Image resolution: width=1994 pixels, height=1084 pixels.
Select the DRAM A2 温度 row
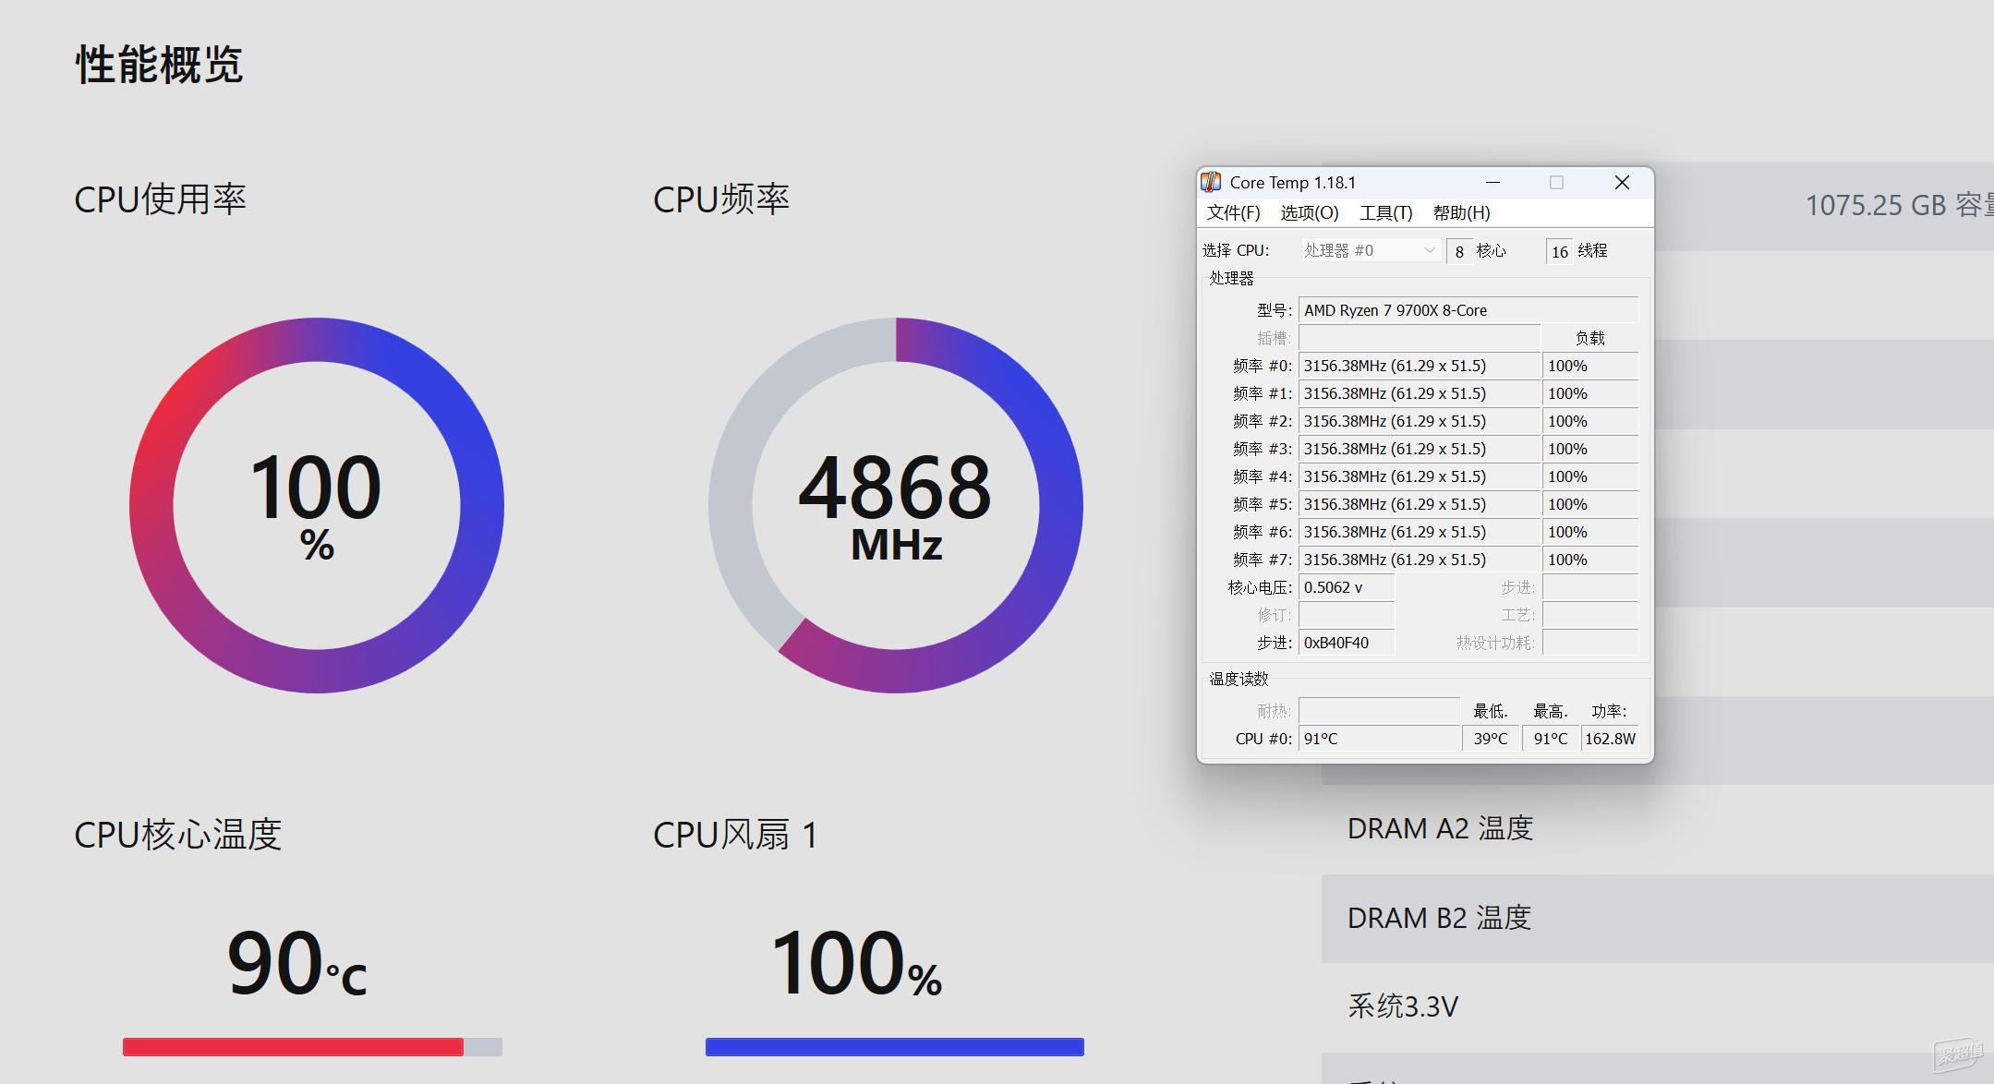click(x=1439, y=828)
